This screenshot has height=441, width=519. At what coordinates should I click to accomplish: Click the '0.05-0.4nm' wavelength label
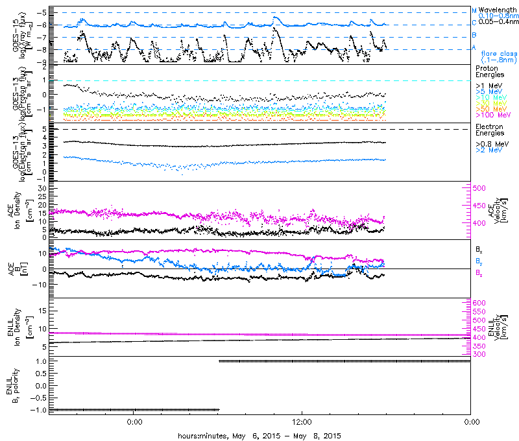tap(499, 22)
